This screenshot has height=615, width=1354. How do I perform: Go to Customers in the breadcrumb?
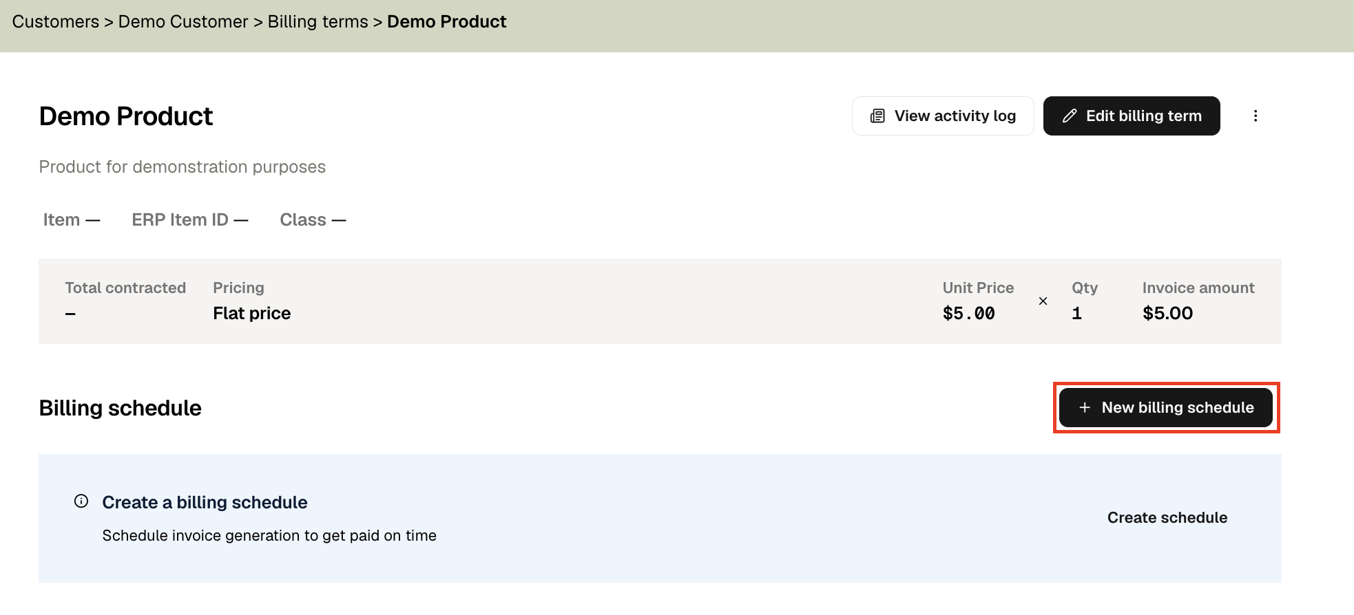pos(56,21)
